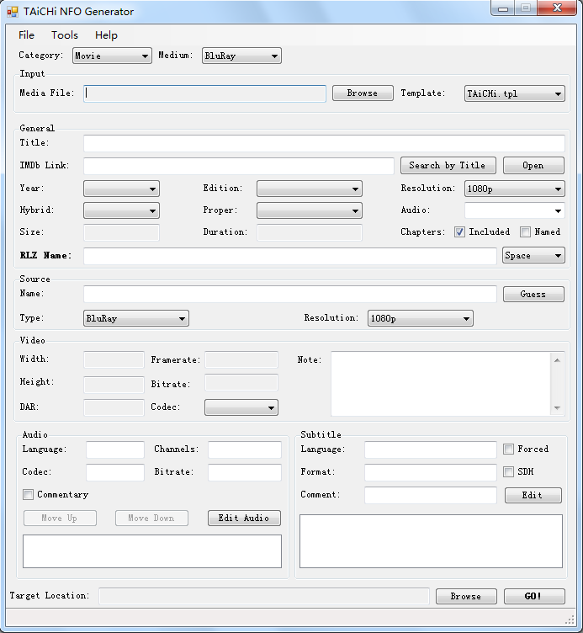The image size is (583, 633).
Task: Expand the Source Type dropdown BluRay
Action: [x=136, y=318]
